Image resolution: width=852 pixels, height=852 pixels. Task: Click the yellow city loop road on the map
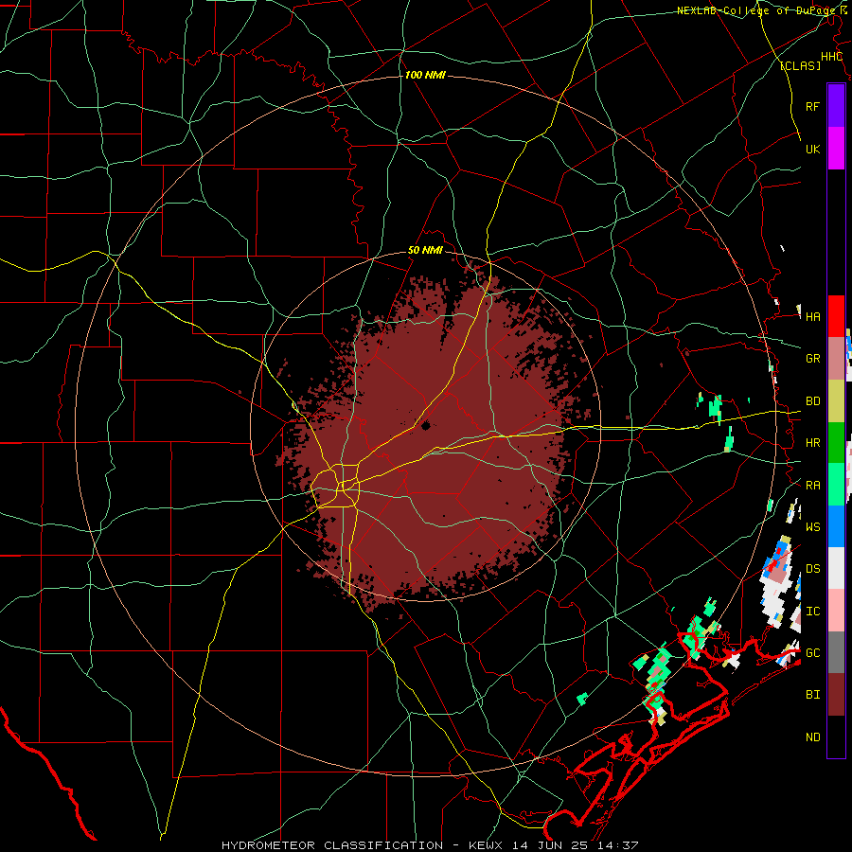coord(335,486)
